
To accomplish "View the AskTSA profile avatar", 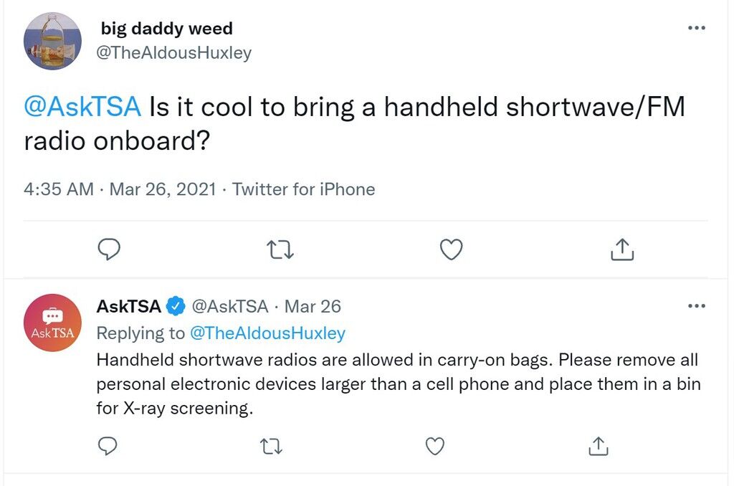I will (x=52, y=323).
